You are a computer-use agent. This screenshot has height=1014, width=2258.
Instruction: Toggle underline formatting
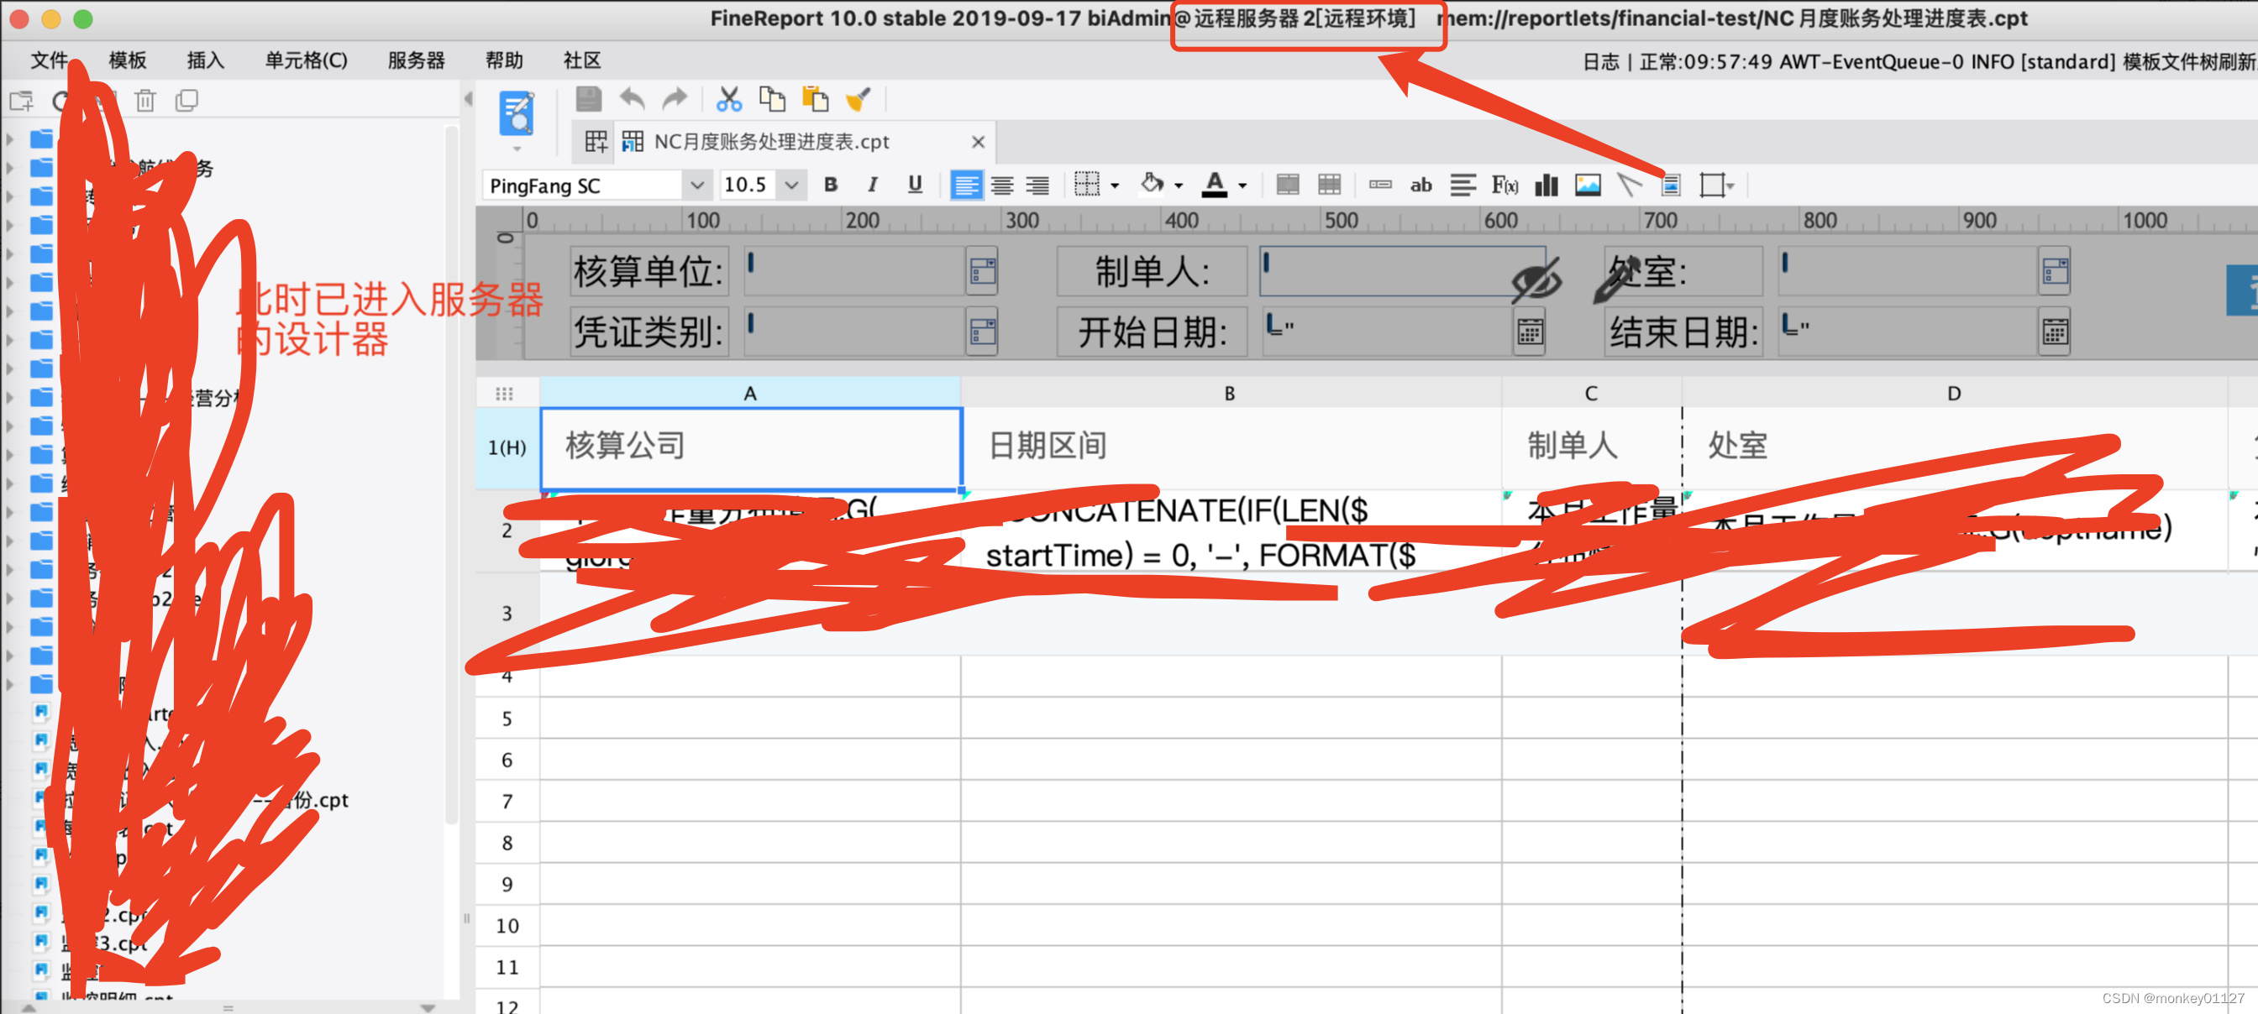(x=914, y=185)
